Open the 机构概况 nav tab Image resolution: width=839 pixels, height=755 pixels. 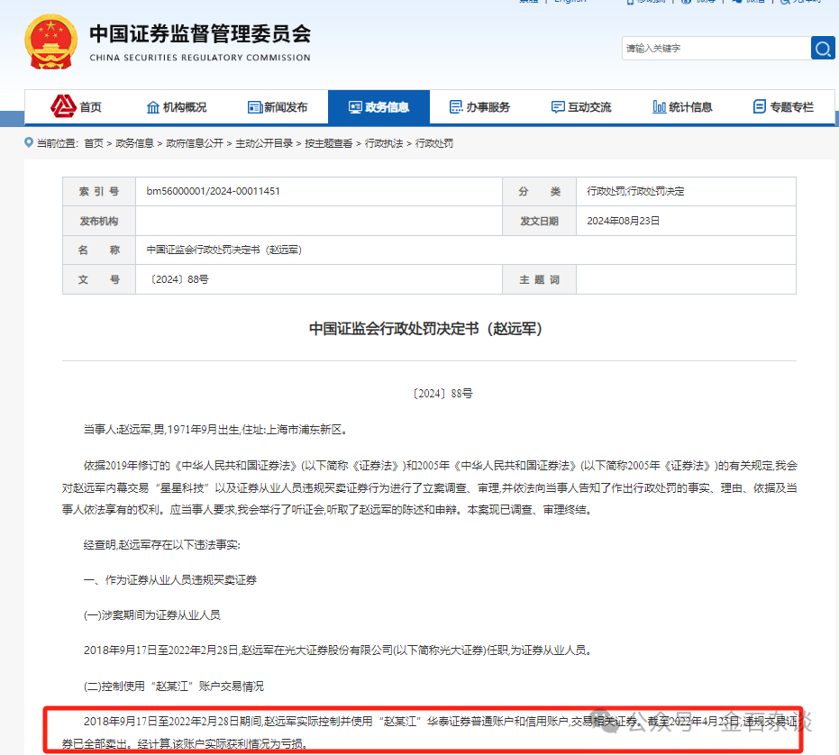[176, 107]
